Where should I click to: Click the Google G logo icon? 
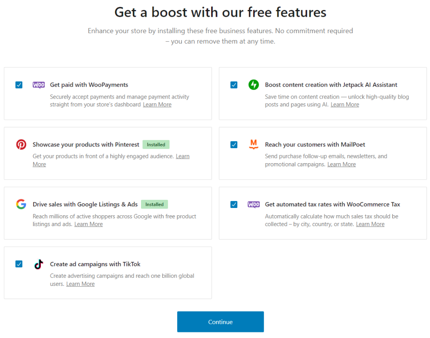click(21, 204)
